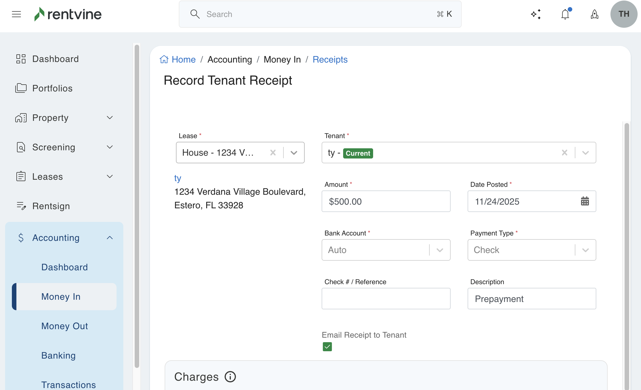
Task: Expand the Lease dropdown arrow
Action: point(294,153)
